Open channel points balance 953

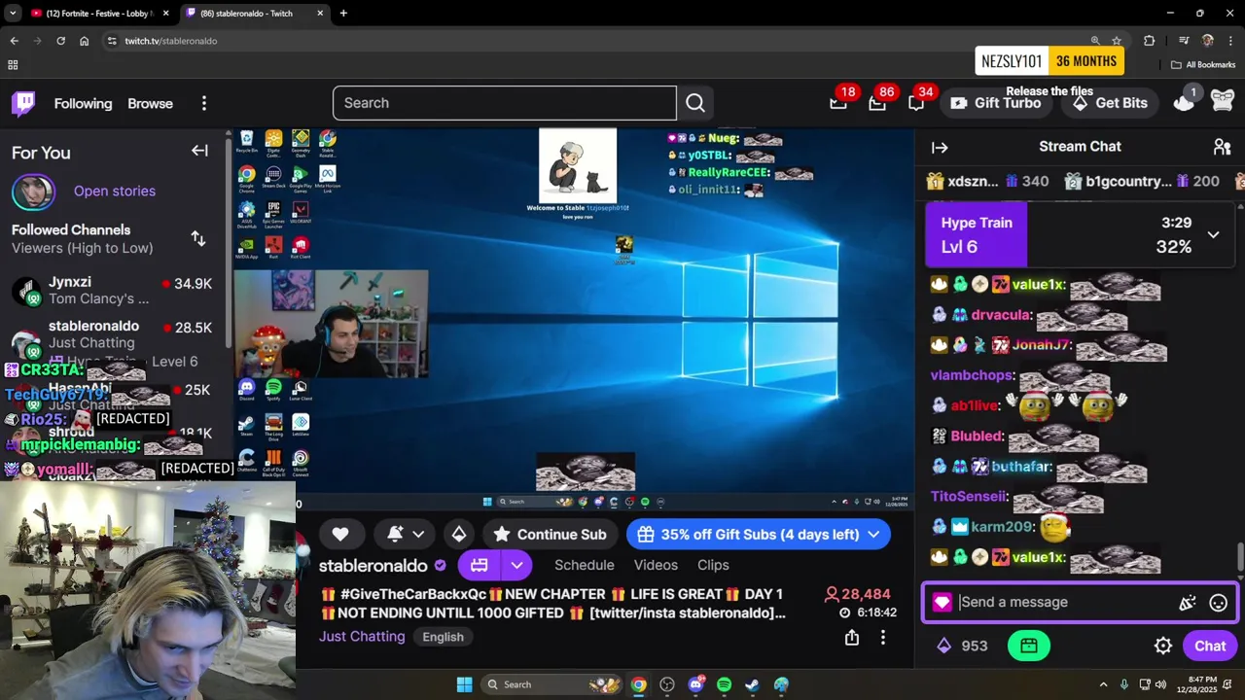(962, 646)
